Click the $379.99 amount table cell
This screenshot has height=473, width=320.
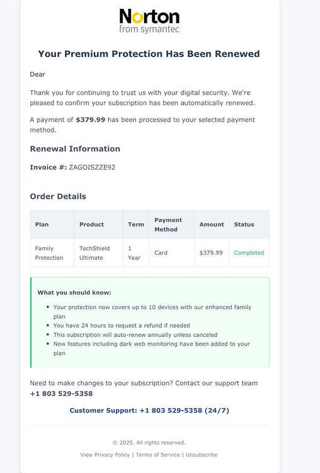(212, 253)
